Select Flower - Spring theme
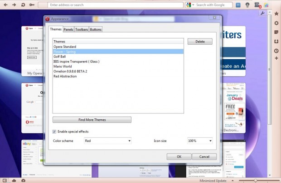 (118, 52)
